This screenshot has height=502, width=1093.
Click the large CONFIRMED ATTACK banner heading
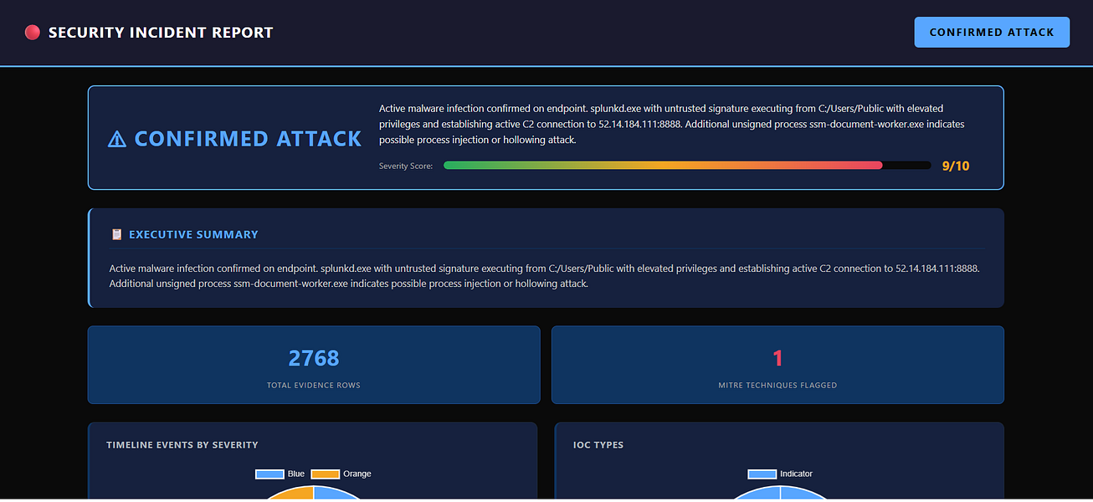click(248, 139)
